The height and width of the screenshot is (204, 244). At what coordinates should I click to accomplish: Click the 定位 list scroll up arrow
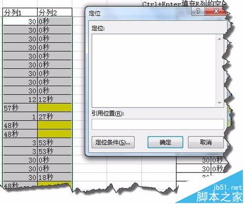click(x=220, y=39)
